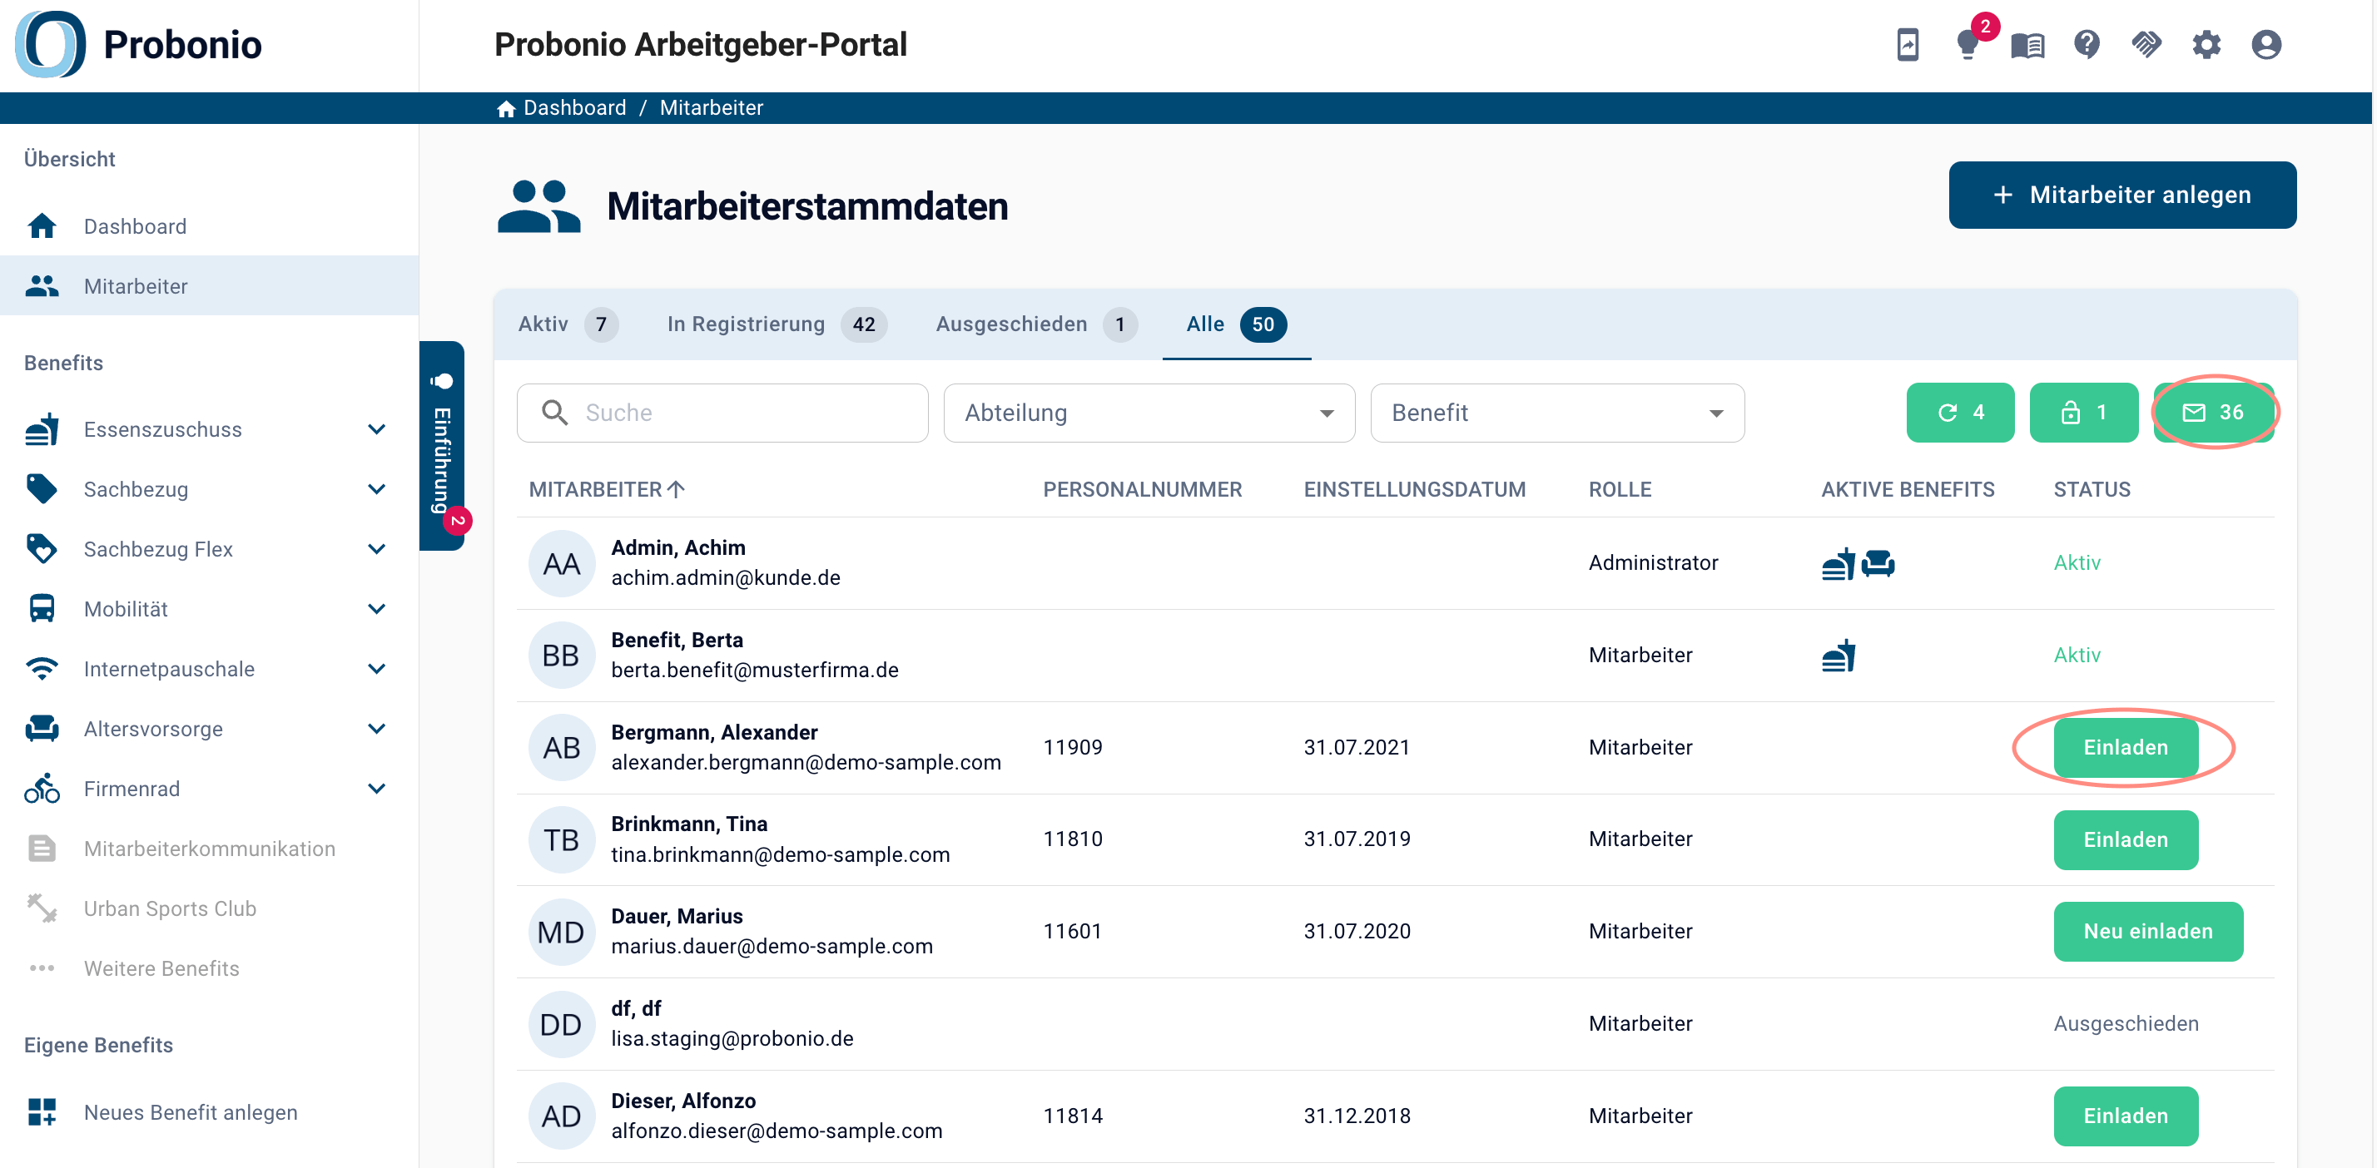The height and width of the screenshot is (1168, 2377).
Task: Click the help question mark icon
Action: [2087, 44]
